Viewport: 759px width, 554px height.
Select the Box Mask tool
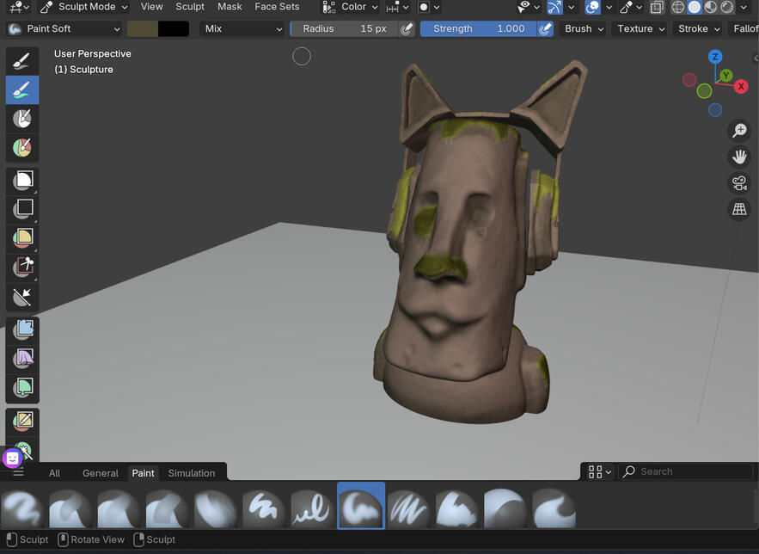point(22,180)
